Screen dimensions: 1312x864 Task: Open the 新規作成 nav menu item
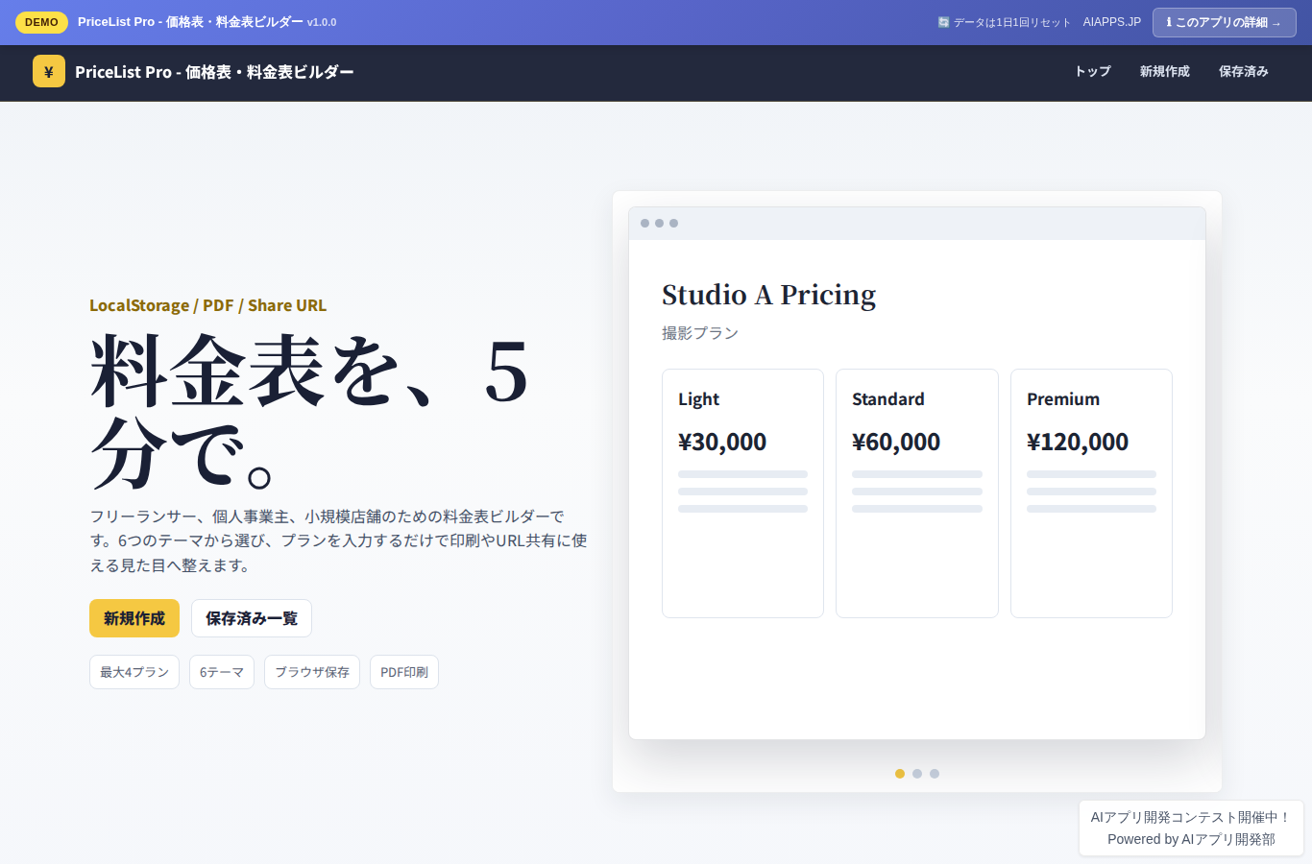(1165, 72)
